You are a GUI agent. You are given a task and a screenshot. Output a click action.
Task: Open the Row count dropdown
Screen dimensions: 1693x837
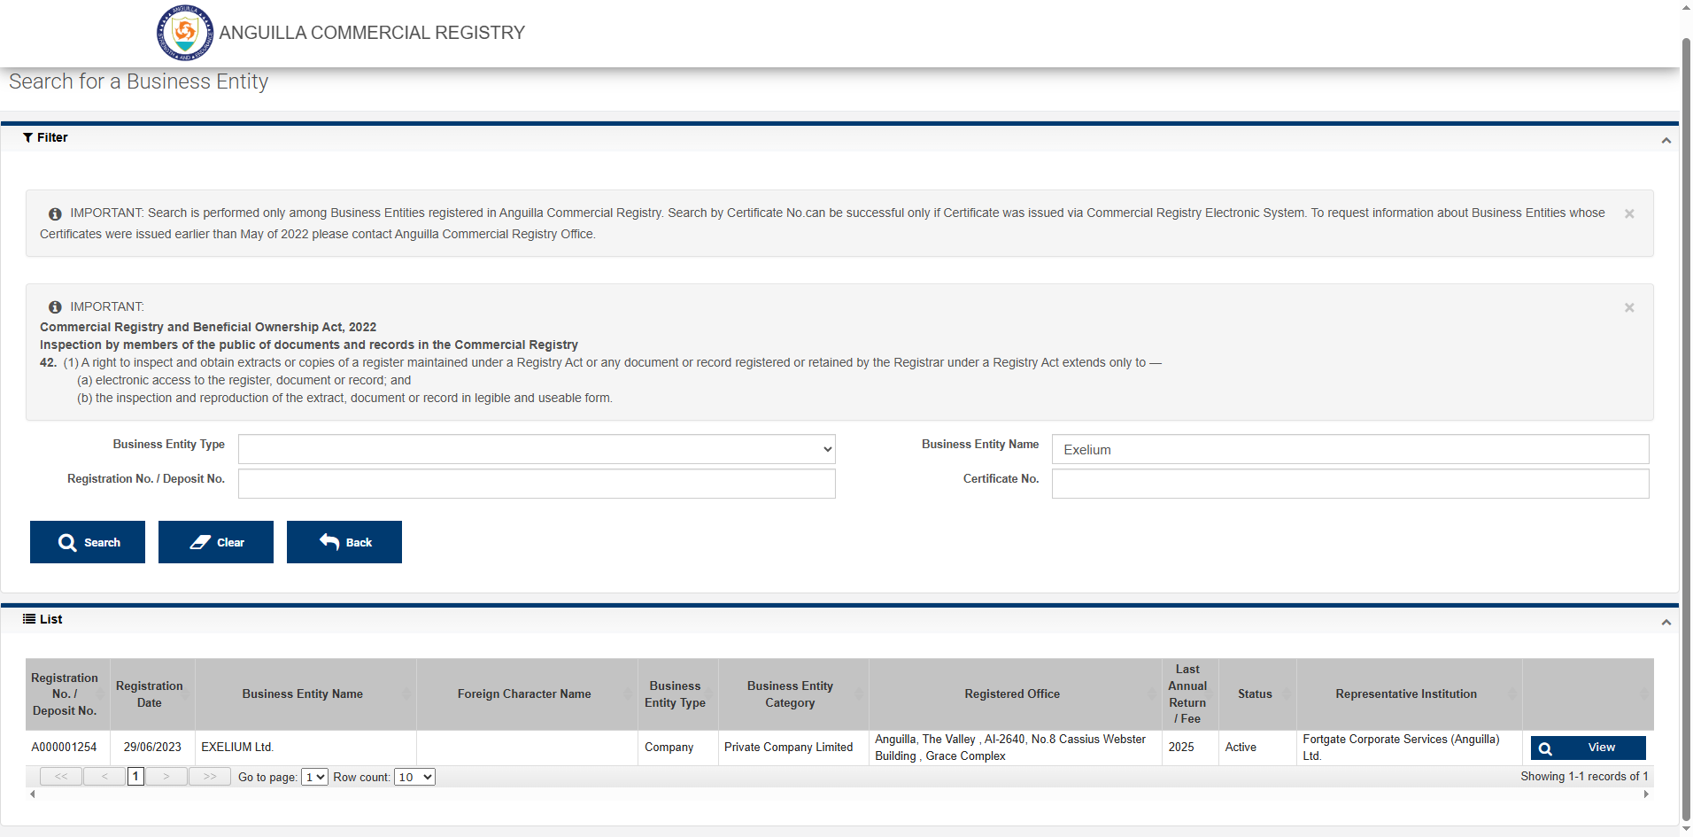click(x=414, y=777)
